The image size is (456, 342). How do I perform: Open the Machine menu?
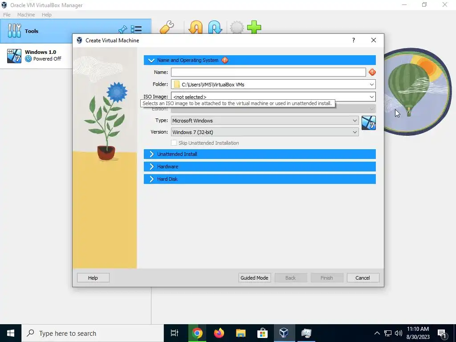[26, 15]
